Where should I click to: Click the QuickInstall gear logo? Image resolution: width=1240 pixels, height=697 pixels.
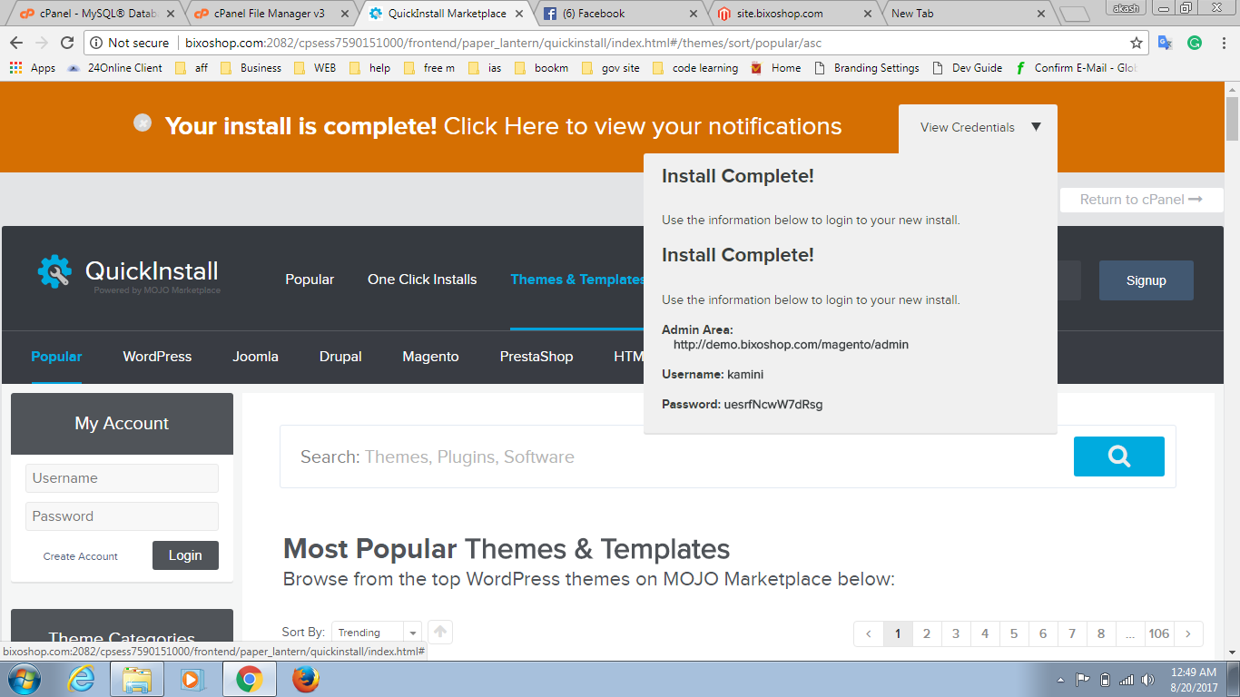(54, 271)
